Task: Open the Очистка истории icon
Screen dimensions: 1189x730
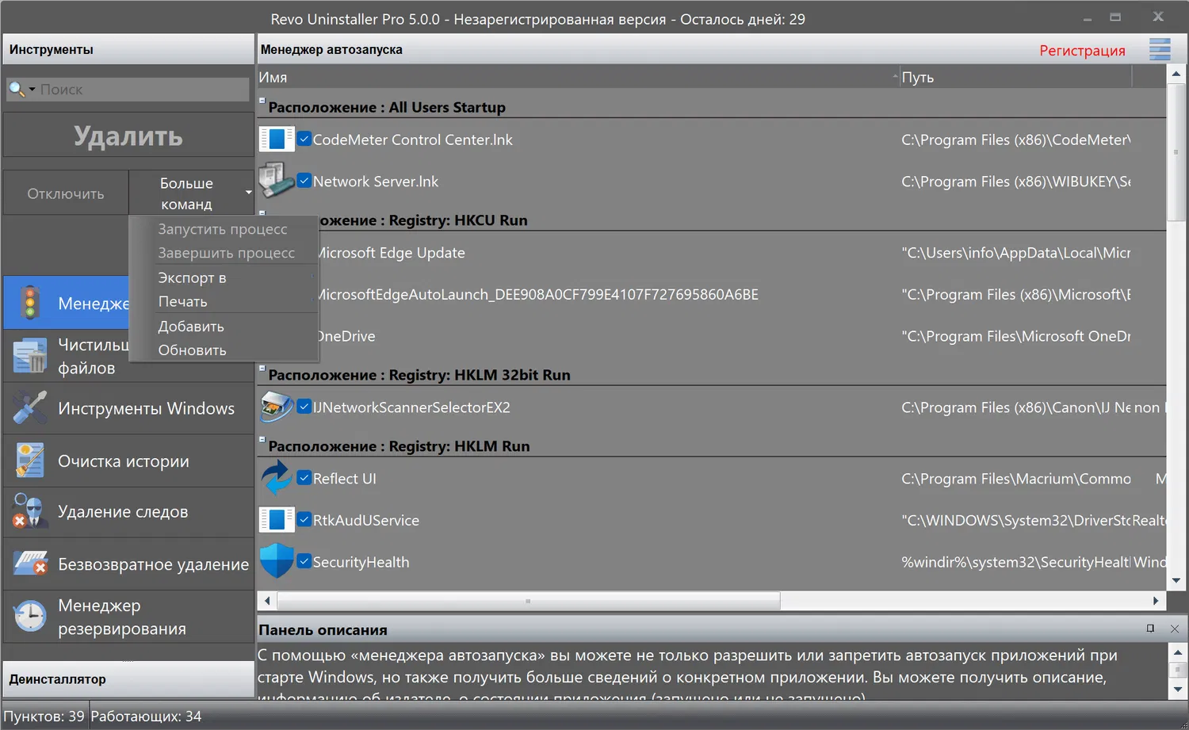Action: pos(30,461)
